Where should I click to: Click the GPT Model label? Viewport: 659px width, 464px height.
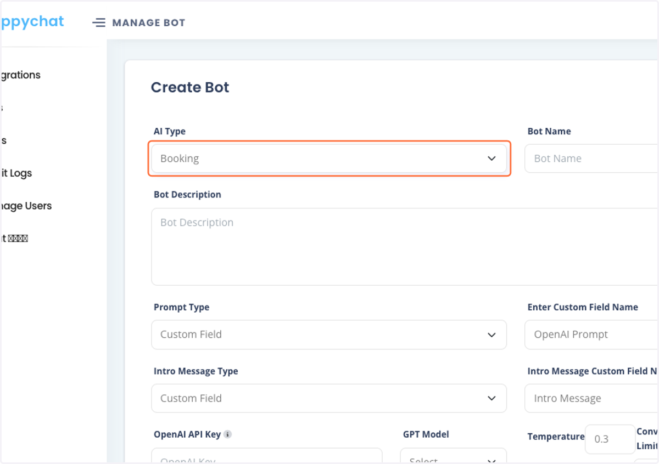coord(426,434)
